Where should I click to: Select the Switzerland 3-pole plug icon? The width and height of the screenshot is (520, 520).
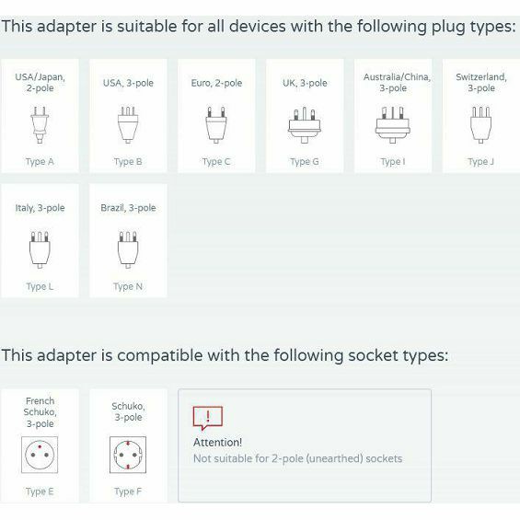[x=480, y=124]
